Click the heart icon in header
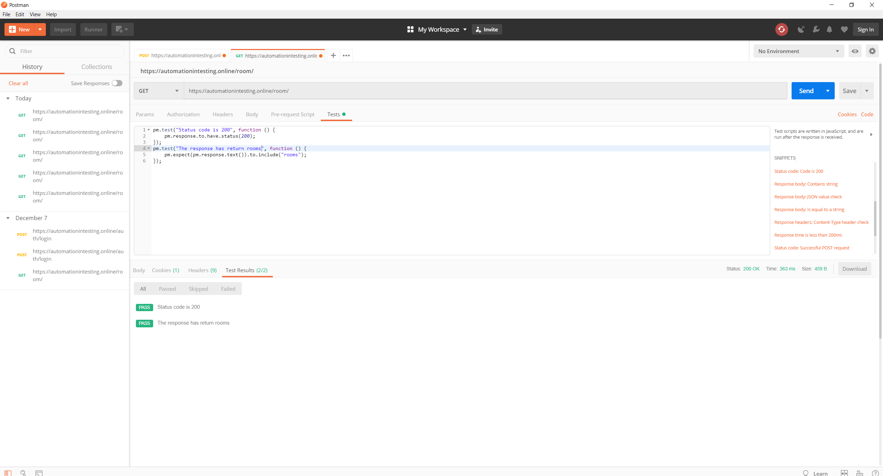Image resolution: width=883 pixels, height=476 pixels. [x=844, y=29]
